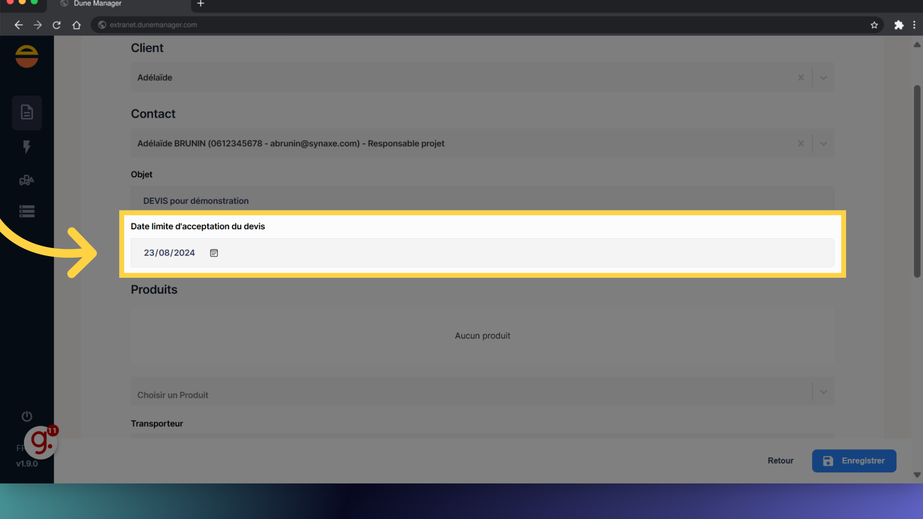Clear the selected client Adélaïde
This screenshot has height=519, width=923.
tap(801, 78)
